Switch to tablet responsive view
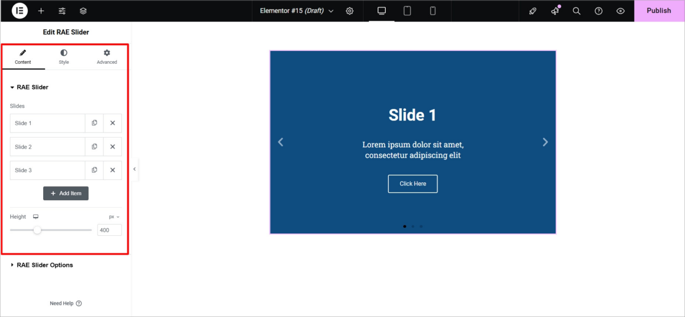Screen dimensions: 685x317 pyautogui.click(x=407, y=11)
